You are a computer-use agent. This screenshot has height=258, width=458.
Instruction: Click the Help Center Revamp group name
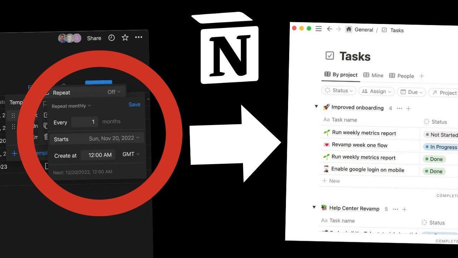(x=354, y=208)
